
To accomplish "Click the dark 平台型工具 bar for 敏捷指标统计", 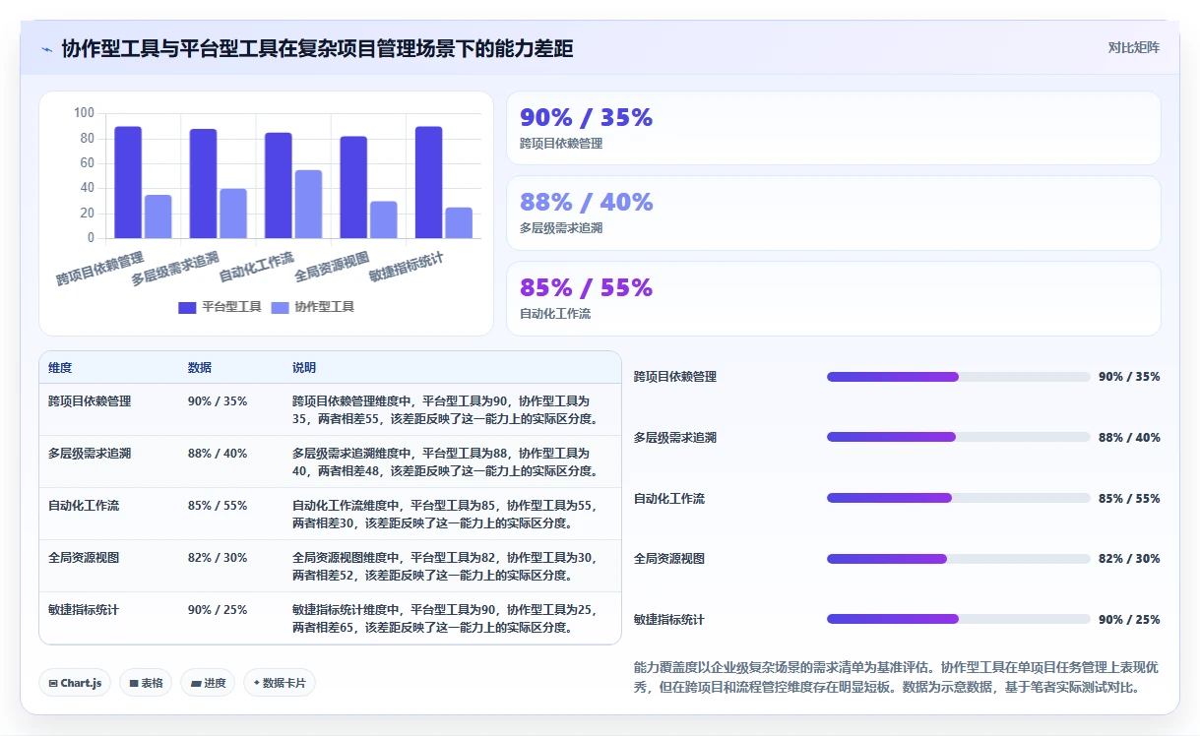I will [428, 182].
